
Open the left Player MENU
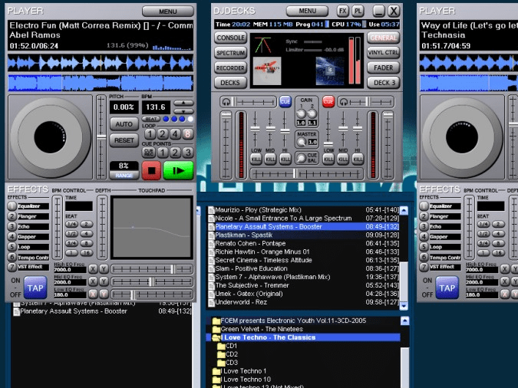(x=168, y=12)
